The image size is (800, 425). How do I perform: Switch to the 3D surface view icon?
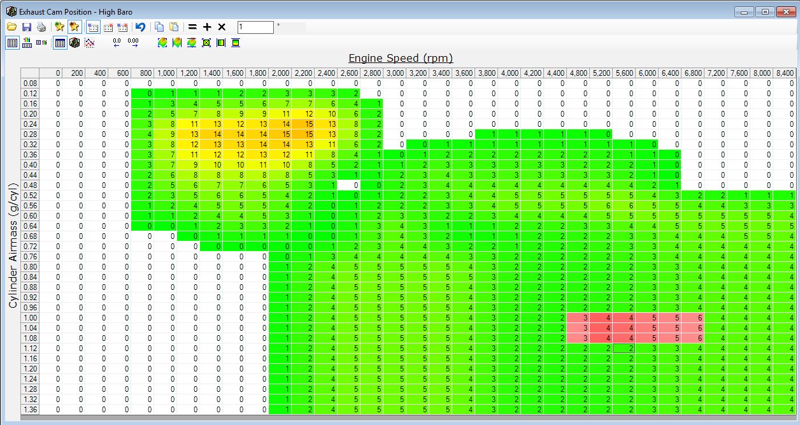tap(75, 43)
